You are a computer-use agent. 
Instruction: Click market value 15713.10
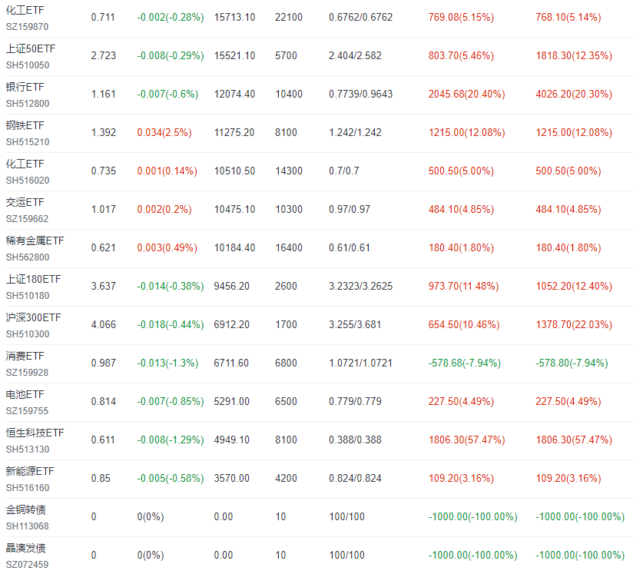pos(234,17)
